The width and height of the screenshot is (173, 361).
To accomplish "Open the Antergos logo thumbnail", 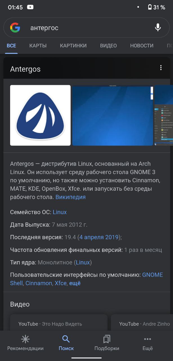I will click(40, 115).
